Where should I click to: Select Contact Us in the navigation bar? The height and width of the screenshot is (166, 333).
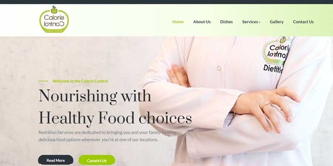point(303,22)
